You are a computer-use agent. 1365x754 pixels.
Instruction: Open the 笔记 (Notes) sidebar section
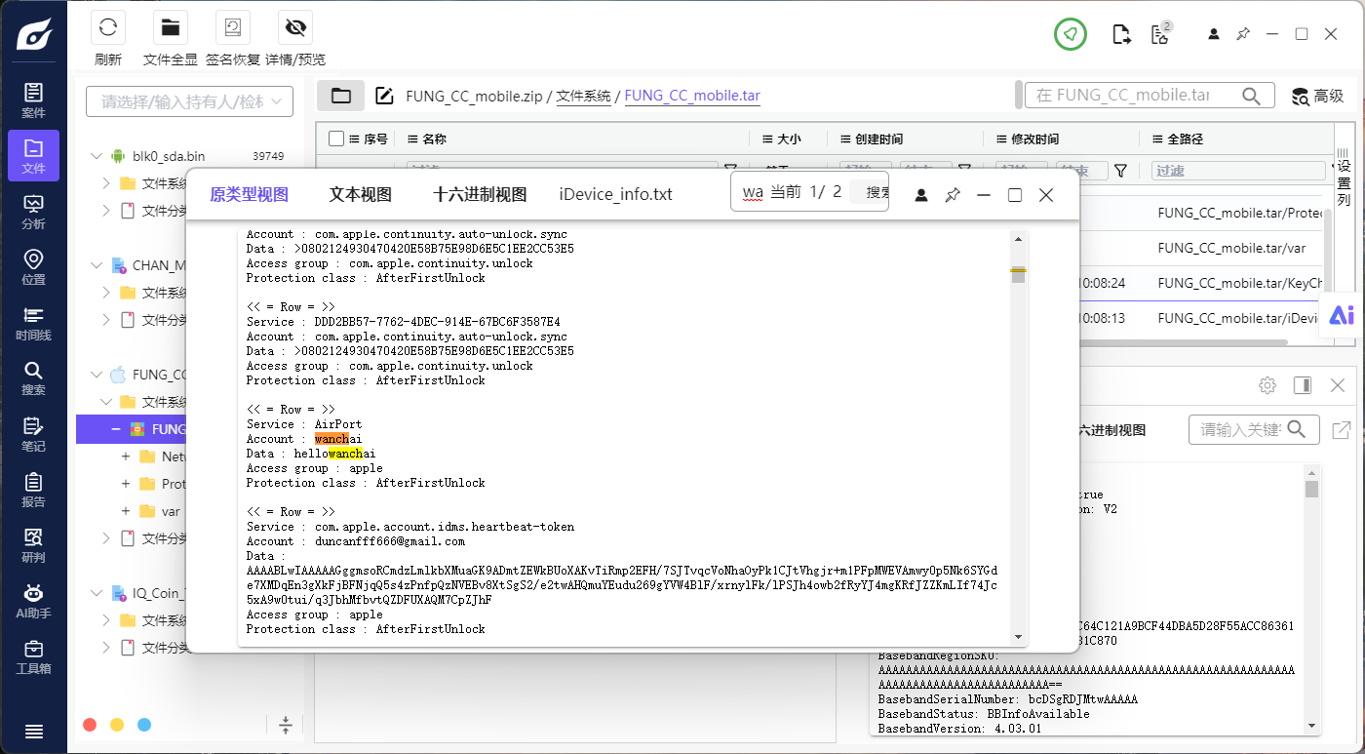pos(33,434)
